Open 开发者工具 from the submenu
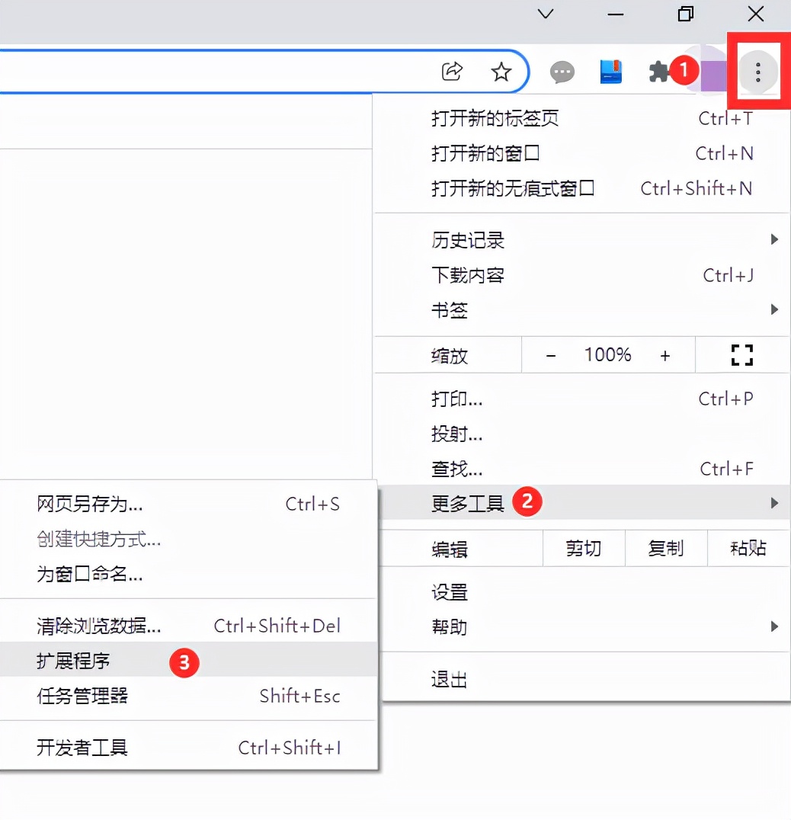The width and height of the screenshot is (791, 820). coord(188,748)
